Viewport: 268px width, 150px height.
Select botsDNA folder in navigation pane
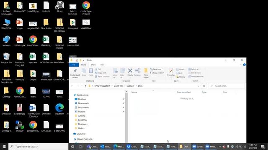pyautogui.click(x=82, y=120)
